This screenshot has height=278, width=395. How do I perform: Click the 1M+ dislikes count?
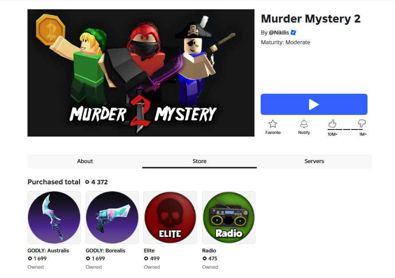363,134
